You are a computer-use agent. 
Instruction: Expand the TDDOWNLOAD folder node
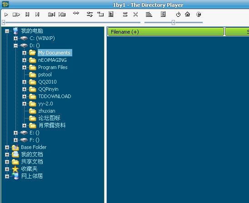[24, 96]
